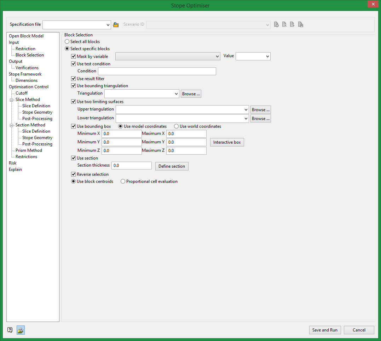This screenshot has width=381, height=341.
Task: Open the Risk section in the sidebar
Action: coord(13,163)
